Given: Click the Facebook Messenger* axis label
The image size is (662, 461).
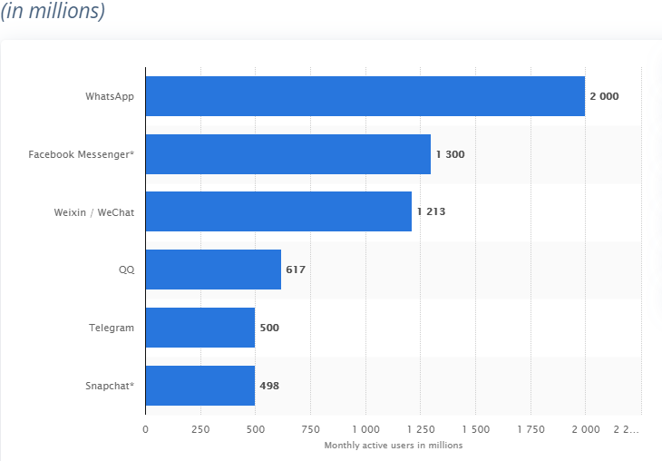Looking at the screenshot, I should tap(81, 154).
